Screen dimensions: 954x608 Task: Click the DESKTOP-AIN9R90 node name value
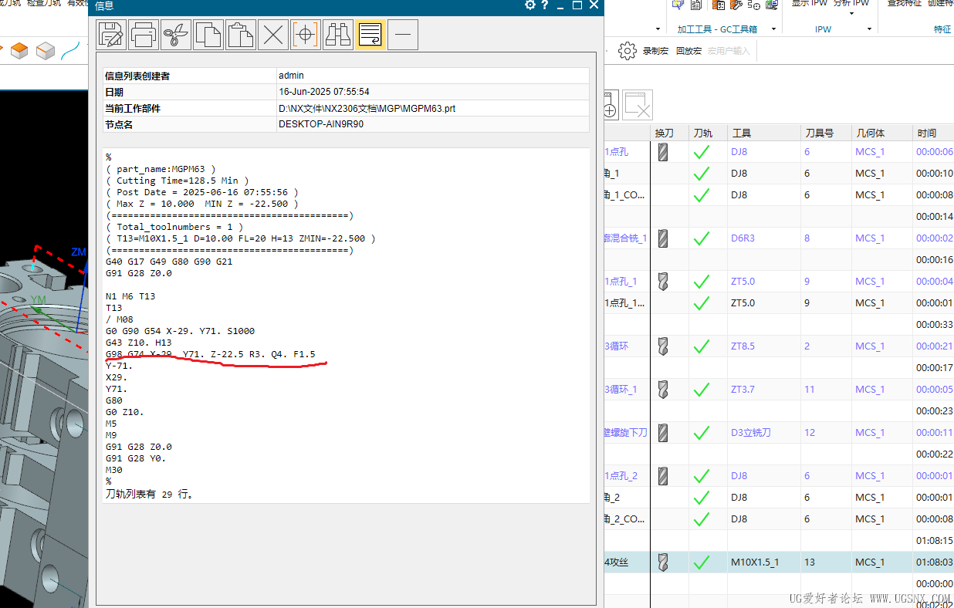point(320,124)
